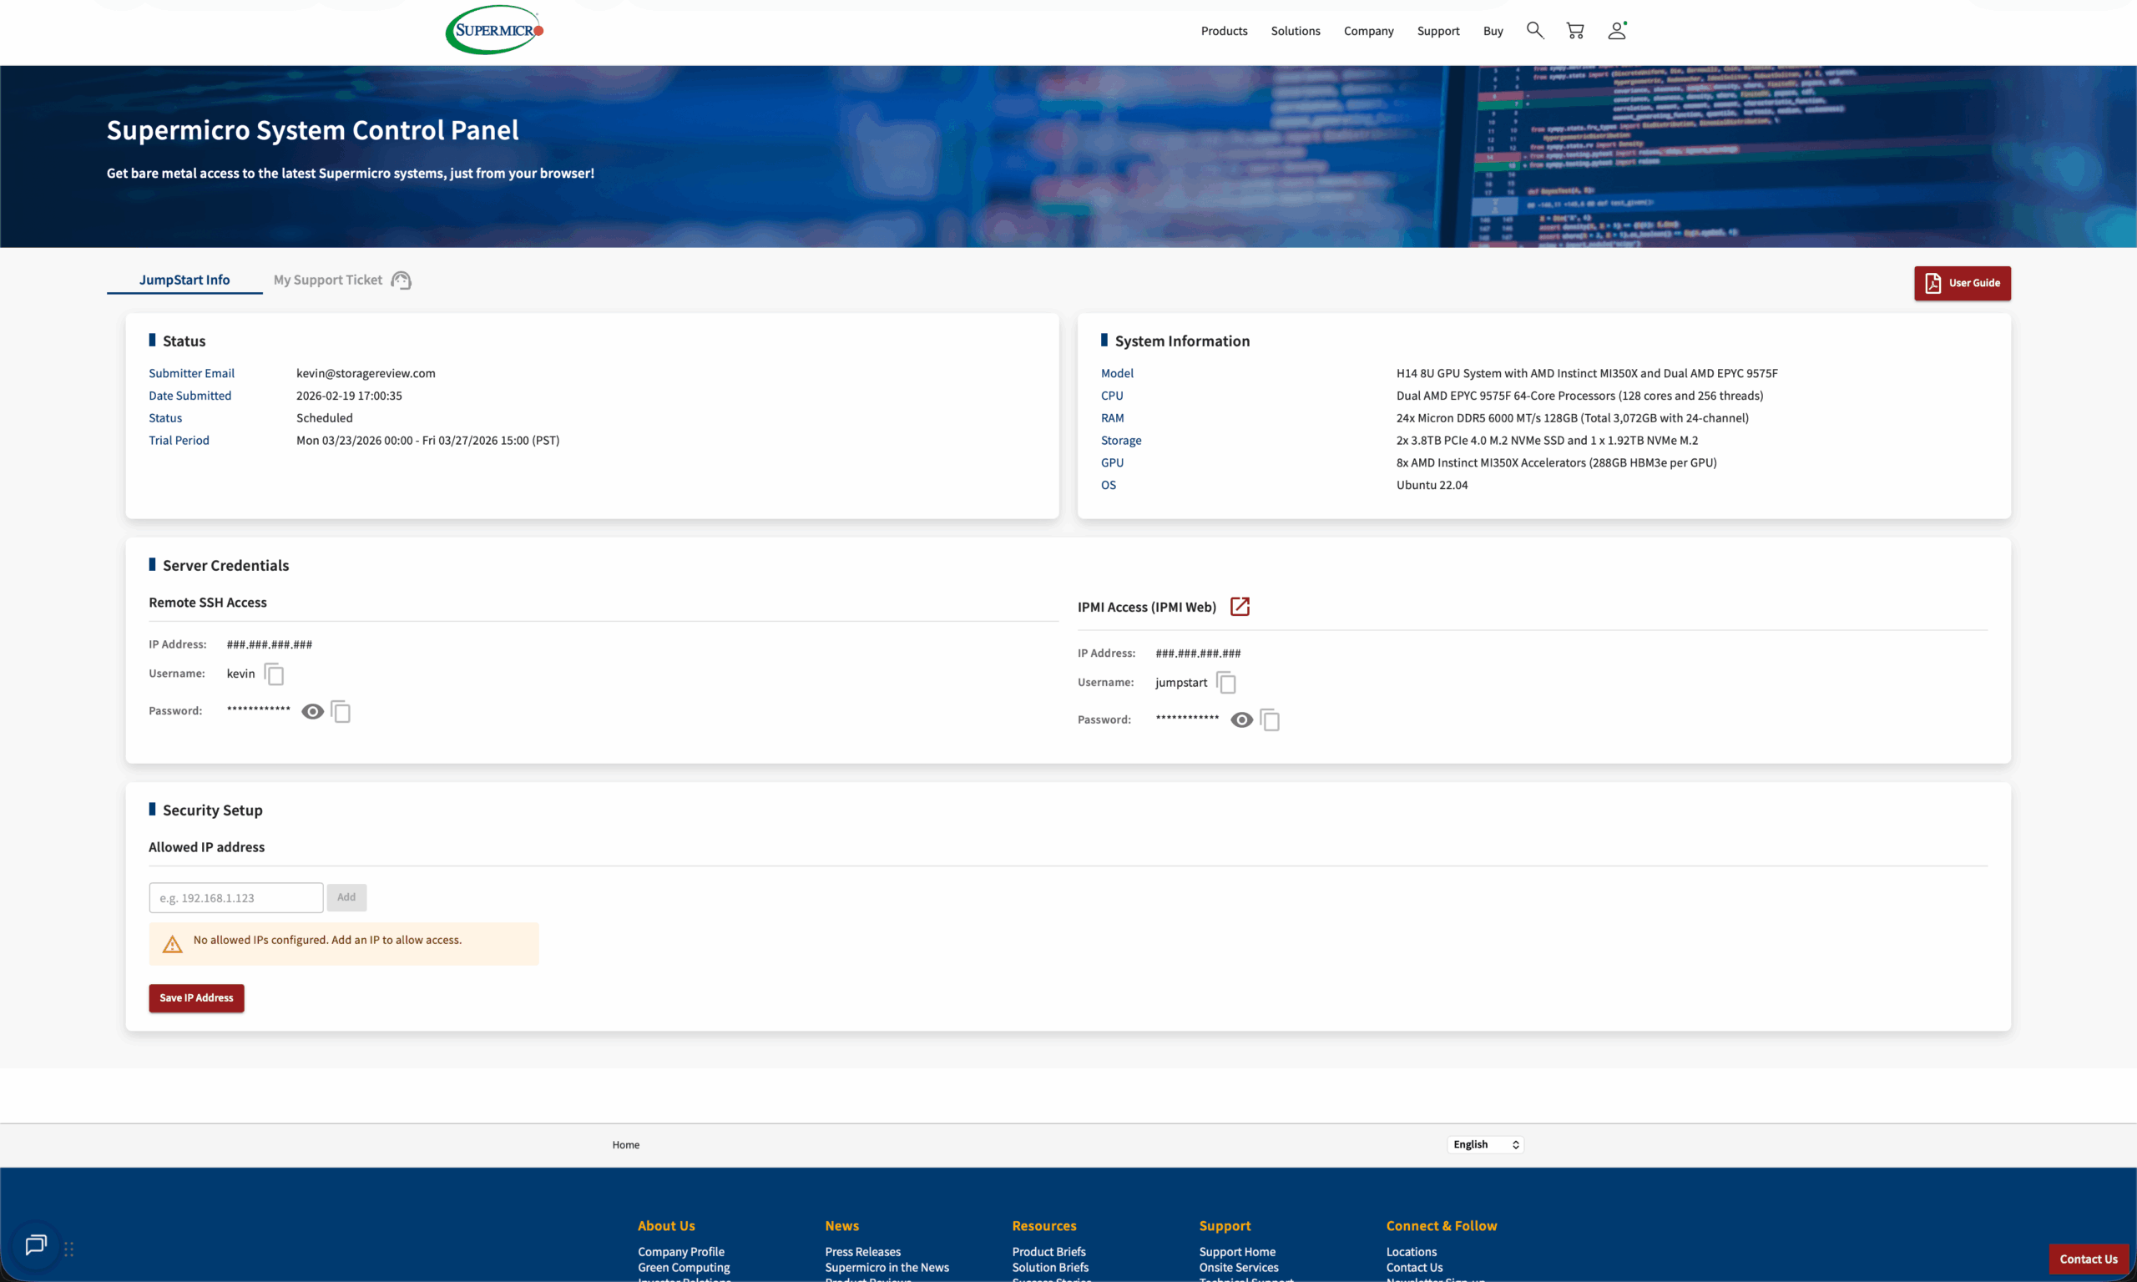Reveal the SSH password with eye icon
2137x1282 pixels.
click(313, 711)
